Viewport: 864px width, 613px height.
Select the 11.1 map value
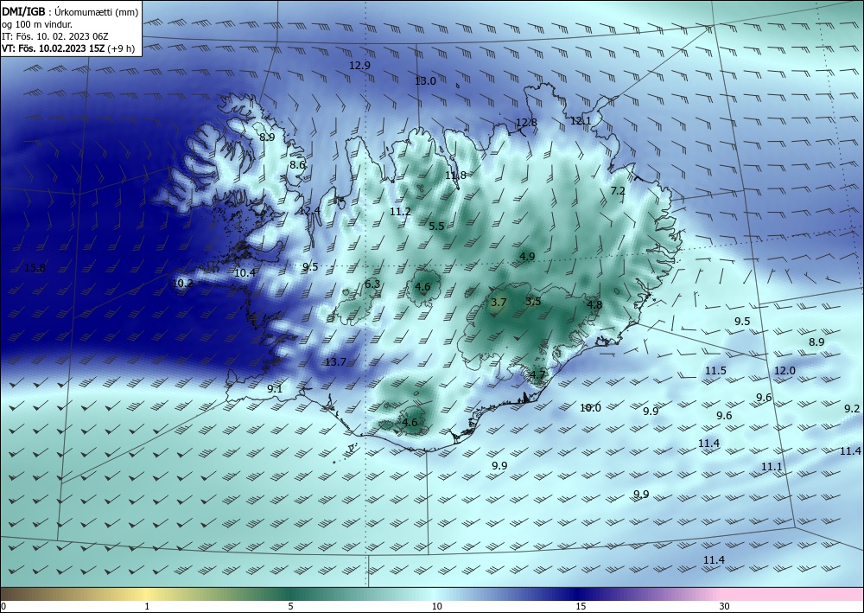coord(772,467)
